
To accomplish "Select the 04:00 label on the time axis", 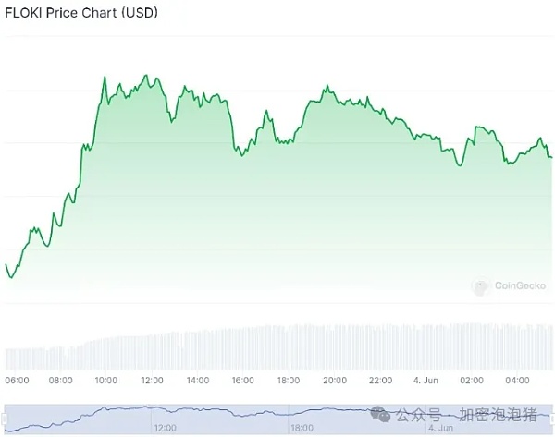I will (x=517, y=380).
